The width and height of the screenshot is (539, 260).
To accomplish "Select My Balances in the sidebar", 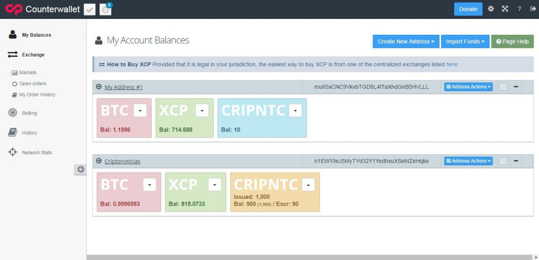I will point(36,35).
